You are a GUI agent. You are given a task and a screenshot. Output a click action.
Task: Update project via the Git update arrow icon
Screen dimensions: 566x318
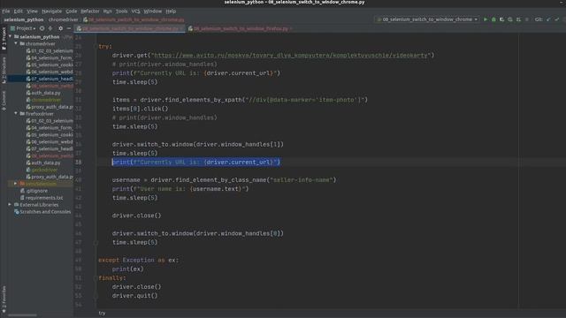pos(548,19)
